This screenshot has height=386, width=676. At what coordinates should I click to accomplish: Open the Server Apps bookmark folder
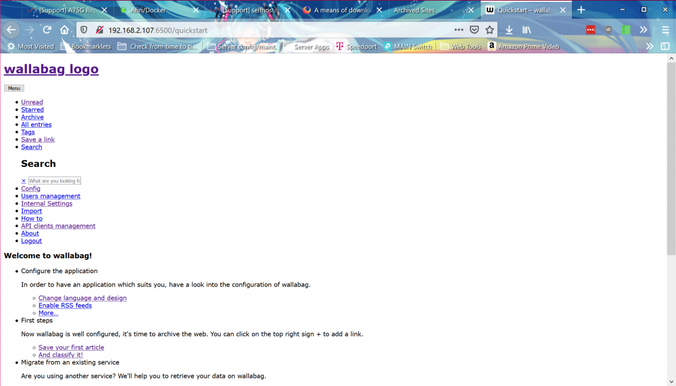tap(306, 46)
